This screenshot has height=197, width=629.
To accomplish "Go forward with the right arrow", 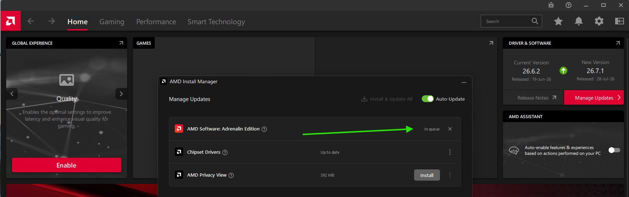I will 51,21.
